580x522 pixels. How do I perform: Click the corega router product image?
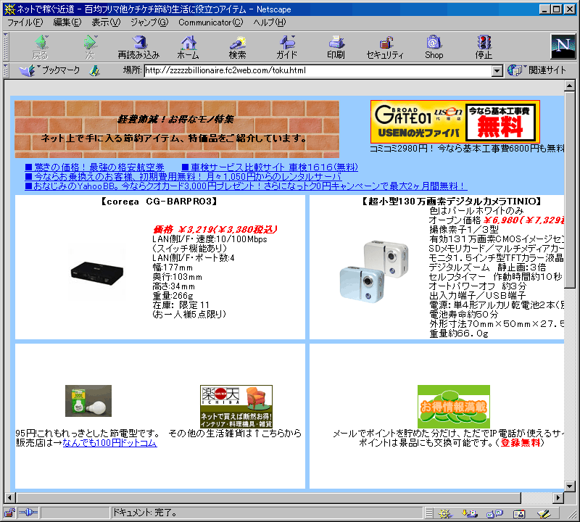[97, 273]
